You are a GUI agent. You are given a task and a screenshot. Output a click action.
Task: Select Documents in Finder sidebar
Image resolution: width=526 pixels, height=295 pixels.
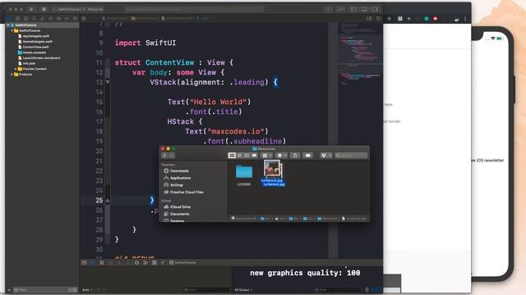177,214
